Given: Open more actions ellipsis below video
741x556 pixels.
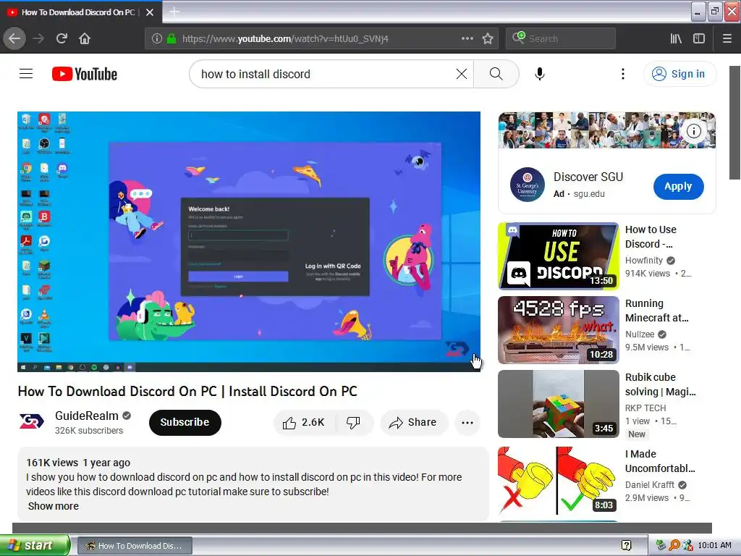Looking at the screenshot, I should point(467,422).
